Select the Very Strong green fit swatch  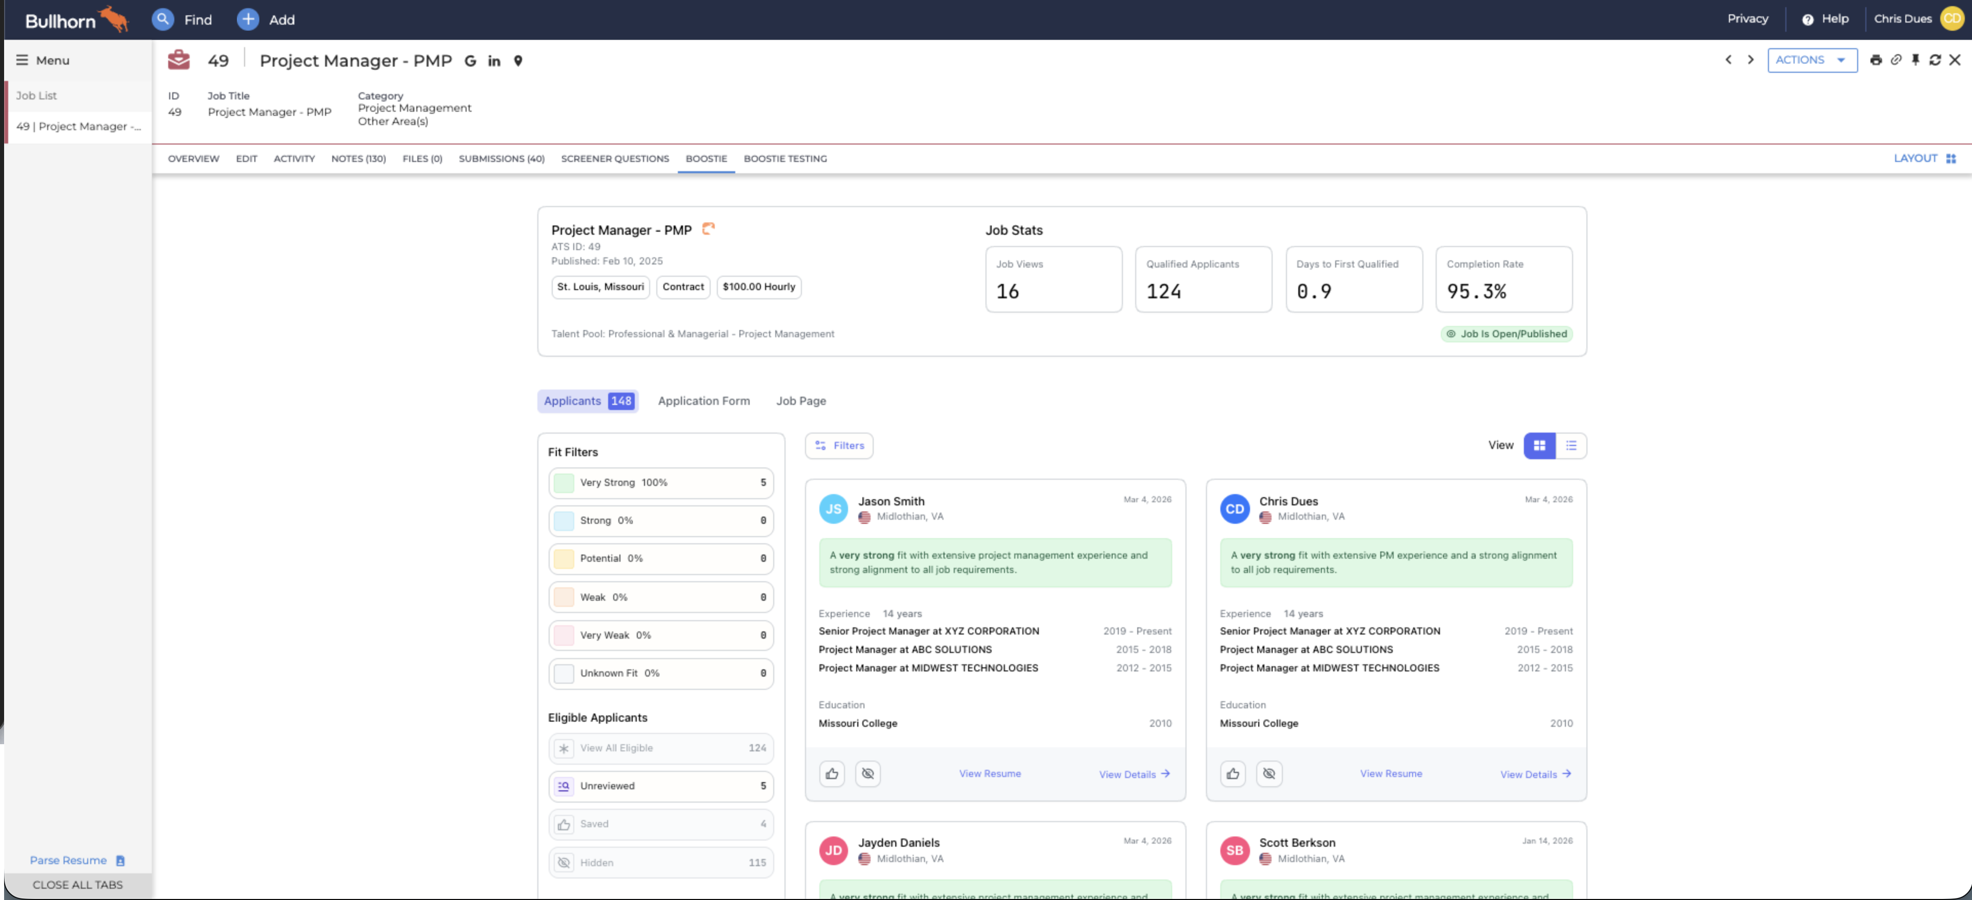click(x=564, y=483)
